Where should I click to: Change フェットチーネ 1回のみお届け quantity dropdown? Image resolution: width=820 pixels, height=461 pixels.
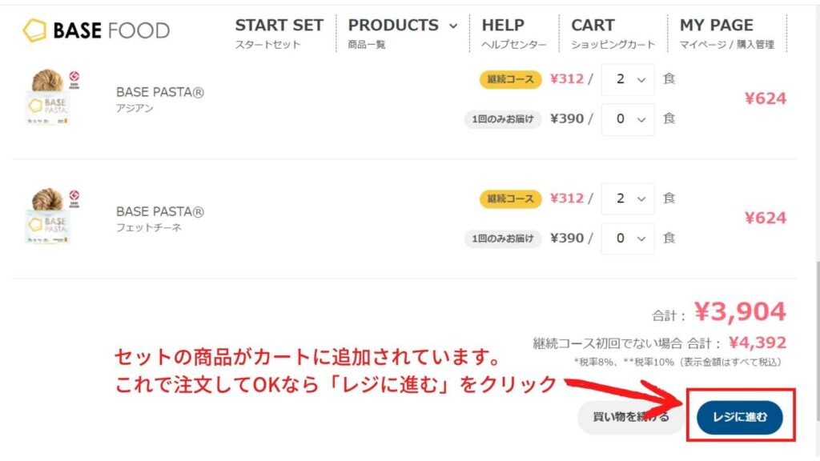(628, 239)
